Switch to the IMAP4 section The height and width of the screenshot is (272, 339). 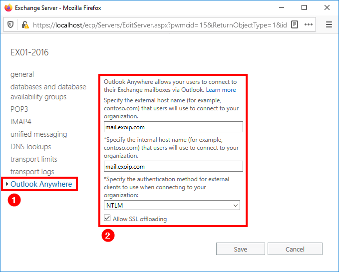click(x=21, y=122)
